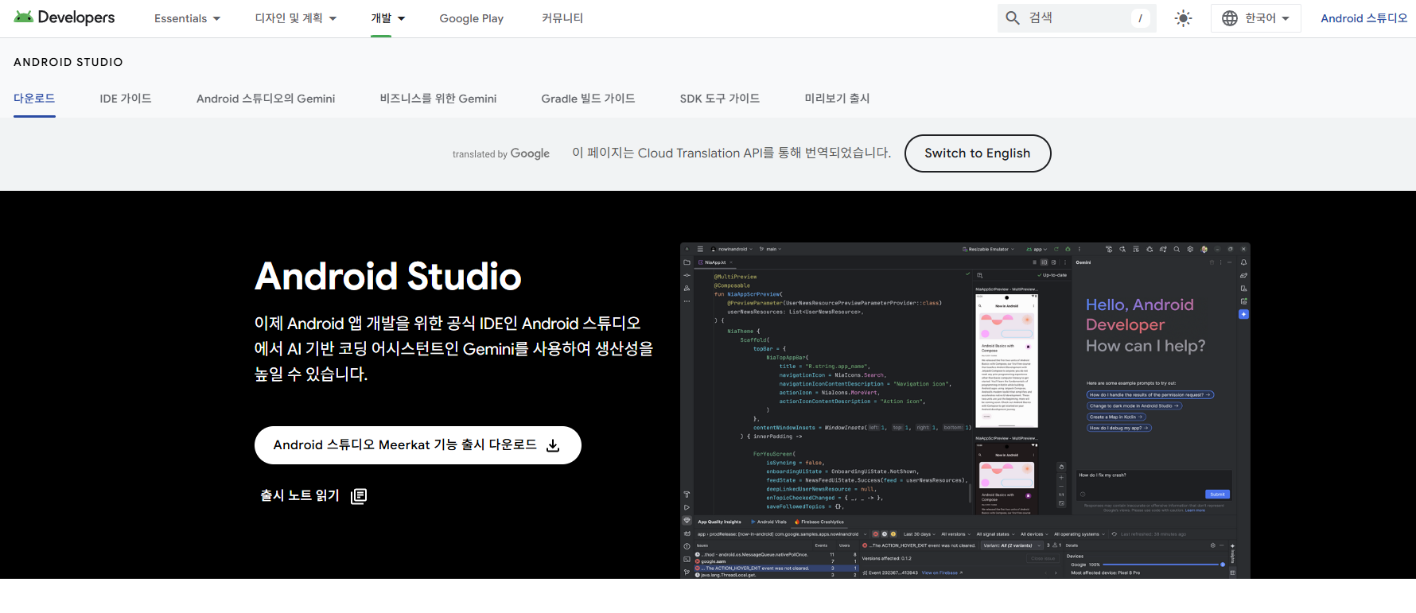Image resolution: width=1416 pixels, height=613 pixels.
Task: Expand the 개발 menu
Action: click(x=388, y=18)
